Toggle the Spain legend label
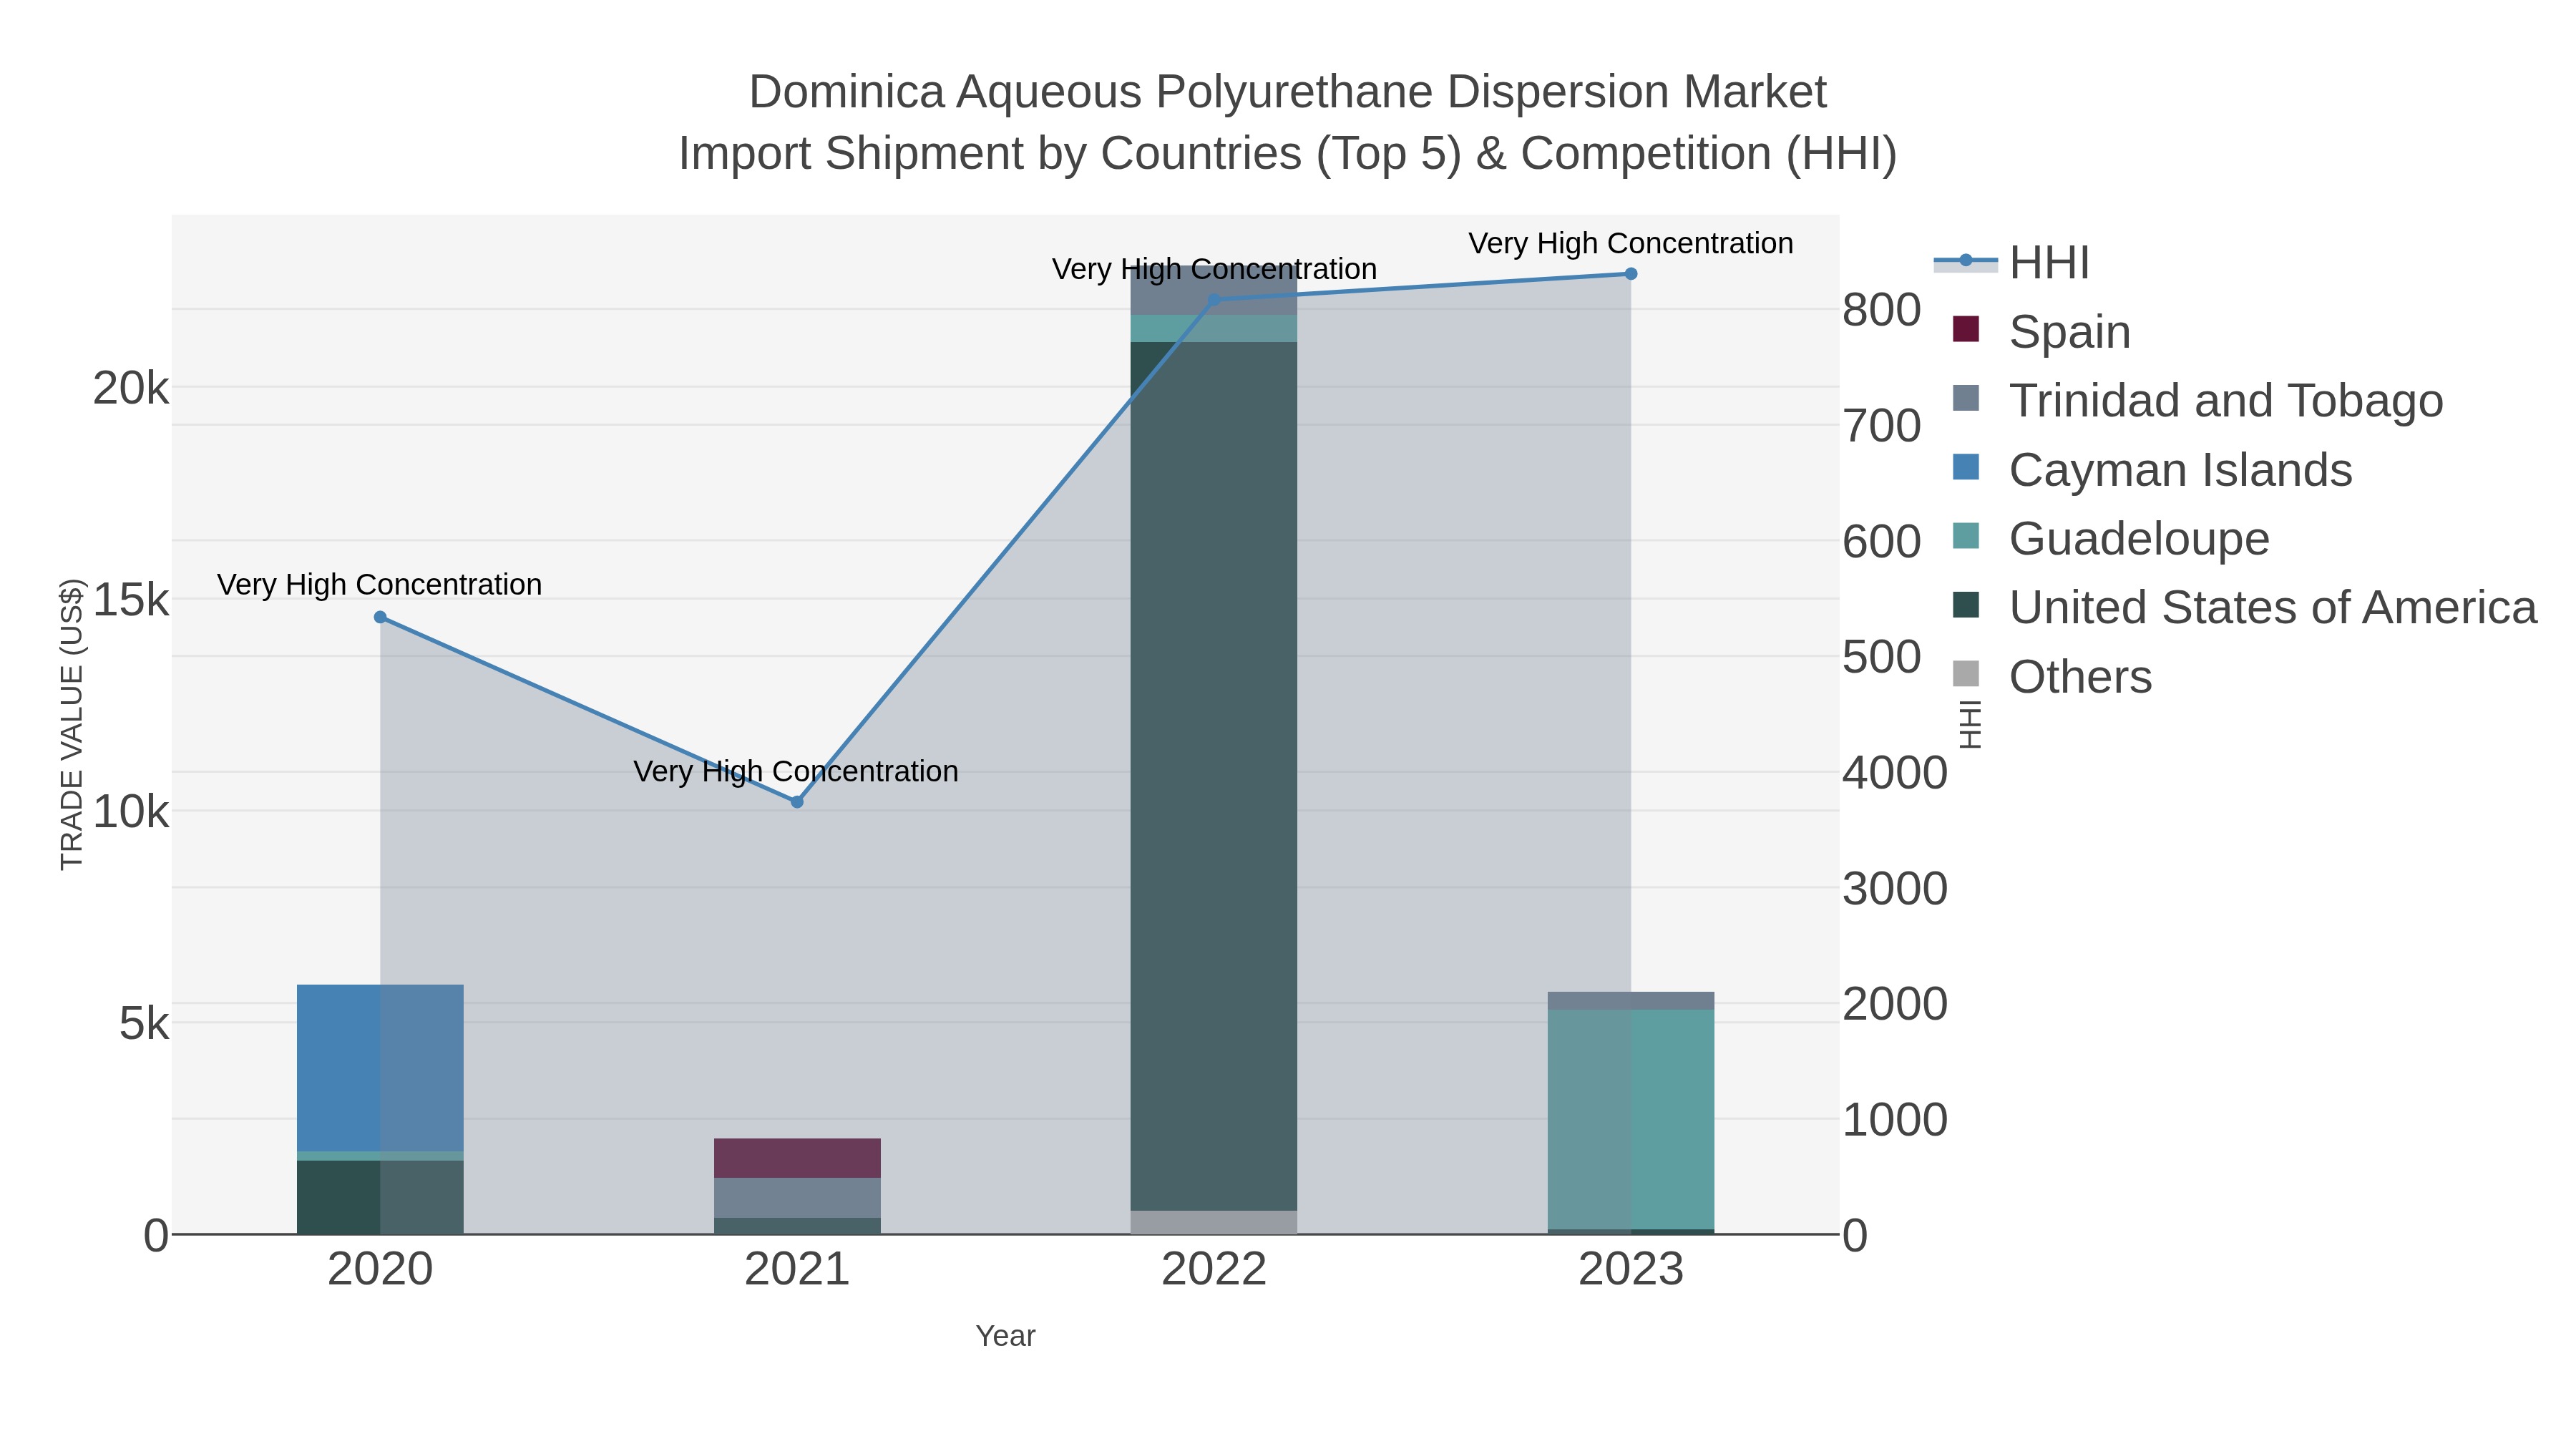This screenshot has height=1449, width=2576. tap(2069, 332)
